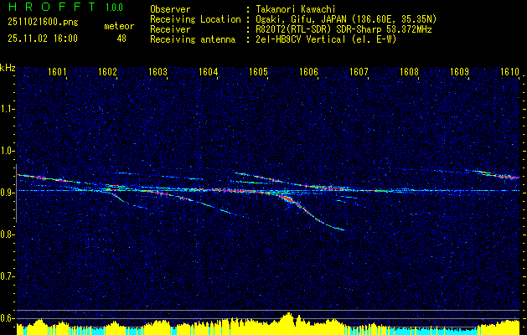
Task: Click the gray vertical range bar beside 0.9 kHz
Action: tap(16, 193)
